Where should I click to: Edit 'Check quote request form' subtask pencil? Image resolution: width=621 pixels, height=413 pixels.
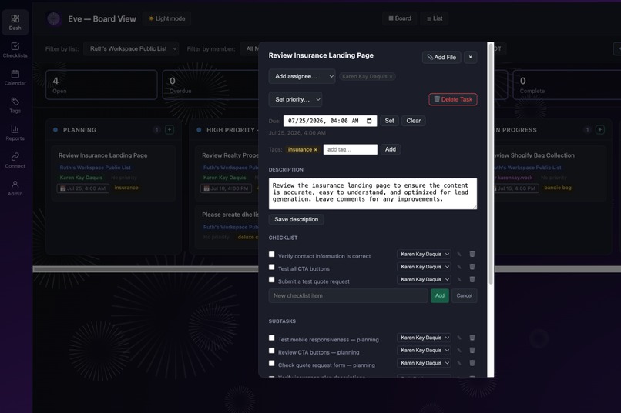click(459, 363)
